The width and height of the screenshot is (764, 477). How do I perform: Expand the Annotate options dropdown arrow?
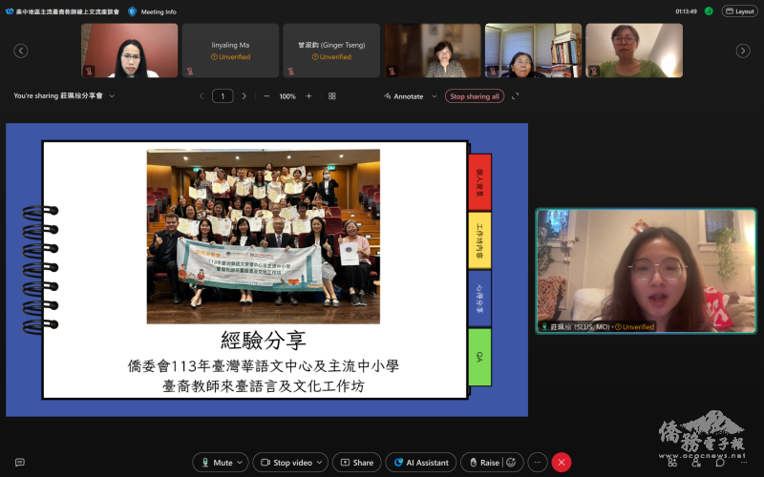(435, 96)
